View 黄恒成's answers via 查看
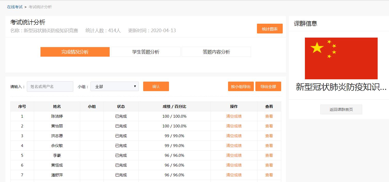Image resolution: width=389 pixels, height=182 pixels. click(269, 165)
